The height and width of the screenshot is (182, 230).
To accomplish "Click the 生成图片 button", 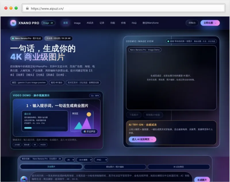I will coord(202,180).
